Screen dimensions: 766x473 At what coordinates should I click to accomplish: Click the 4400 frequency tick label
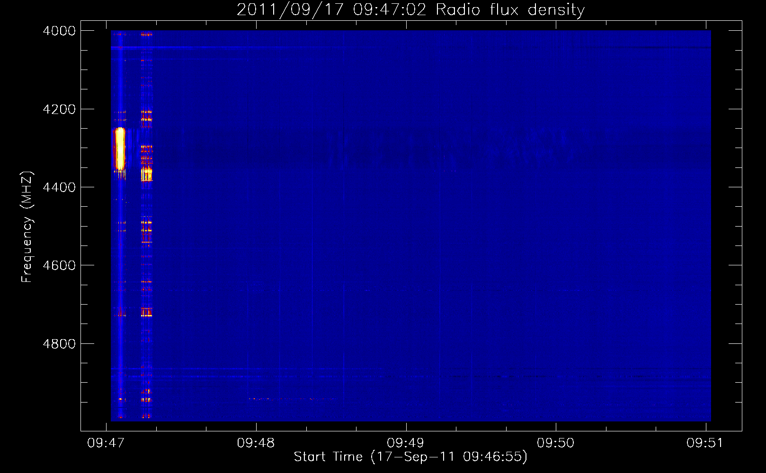click(59, 187)
